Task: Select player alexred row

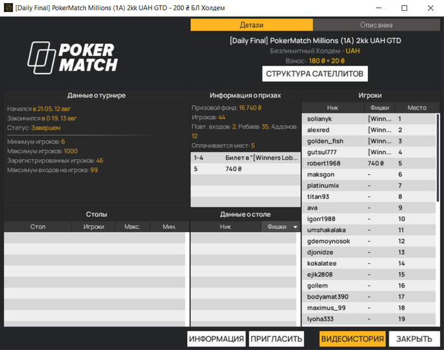Action: (x=369, y=130)
